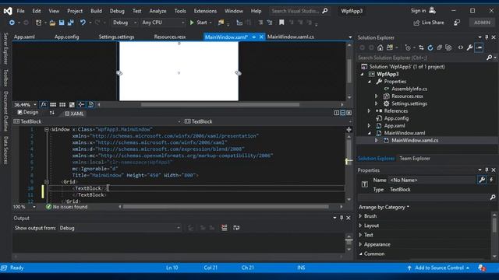Click the Solution Explorer Refresh icon
Image resolution: width=499 pixels, height=280 pixels.
(430, 47)
